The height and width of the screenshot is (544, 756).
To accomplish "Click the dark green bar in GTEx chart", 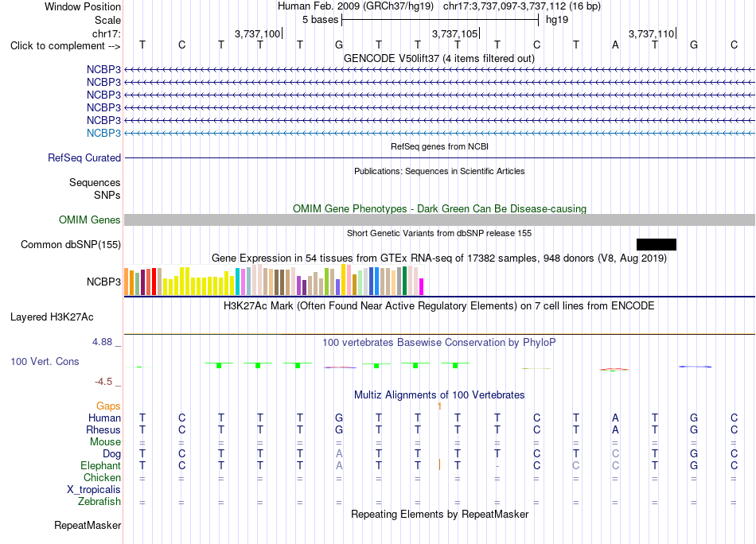I will (404, 281).
